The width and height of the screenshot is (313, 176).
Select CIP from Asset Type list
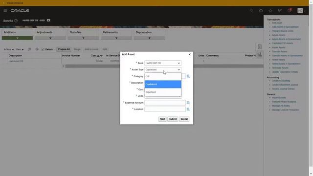(163, 76)
